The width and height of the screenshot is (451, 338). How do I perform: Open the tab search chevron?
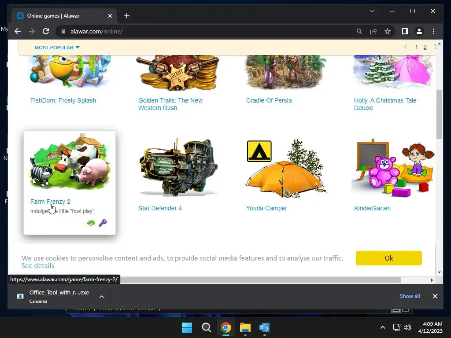(372, 11)
